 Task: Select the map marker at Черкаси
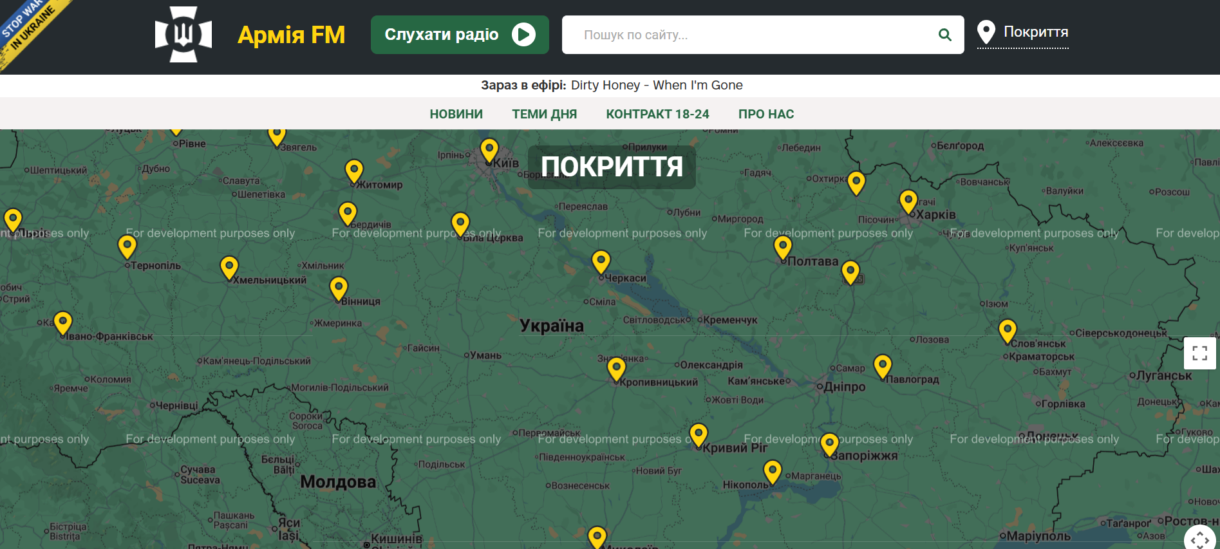pyautogui.click(x=601, y=263)
